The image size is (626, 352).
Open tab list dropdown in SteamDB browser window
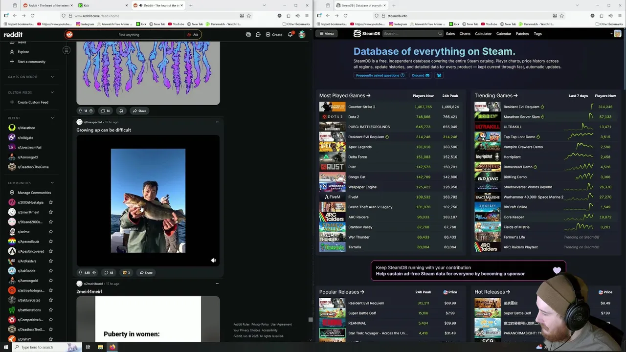(577, 5)
